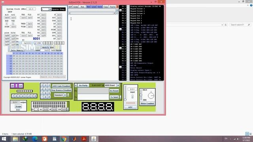The height and width of the screenshot is (142, 253).
Task: Click the SP register field
Action: (59, 39)
